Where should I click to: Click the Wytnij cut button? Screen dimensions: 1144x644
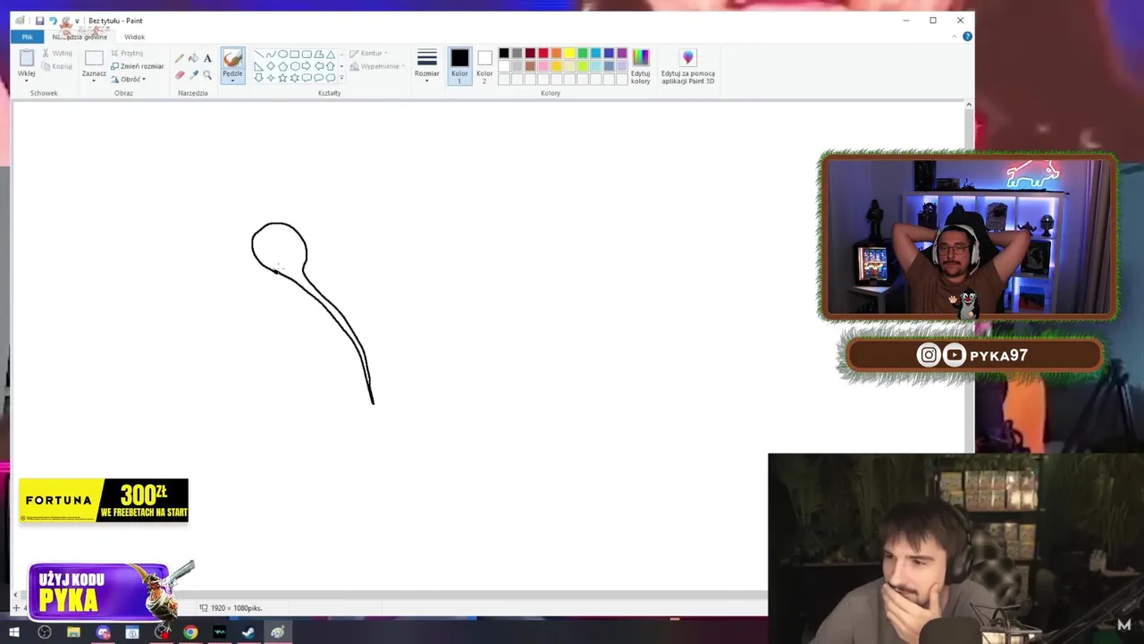[x=57, y=54]
